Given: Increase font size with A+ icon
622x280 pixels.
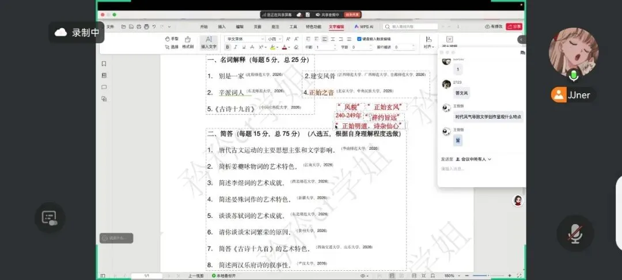Looking at the screenshot, I should click(289, 39).
